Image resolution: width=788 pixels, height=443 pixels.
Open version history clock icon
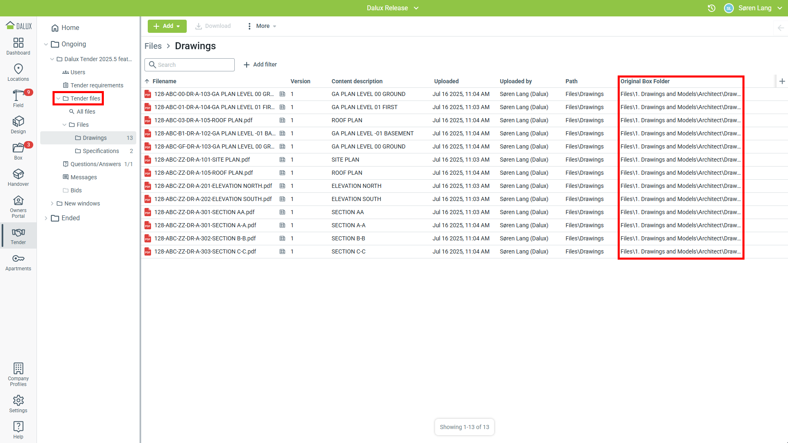click(712, 8)
